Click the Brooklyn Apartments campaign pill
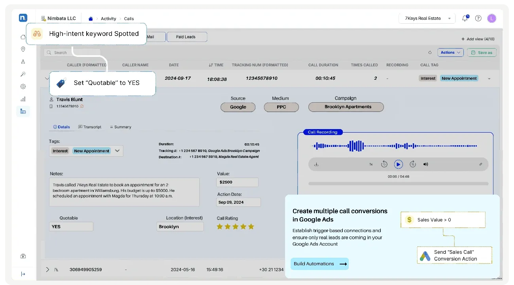The height and width of the screenshot is (285, 514). point(346,107)
